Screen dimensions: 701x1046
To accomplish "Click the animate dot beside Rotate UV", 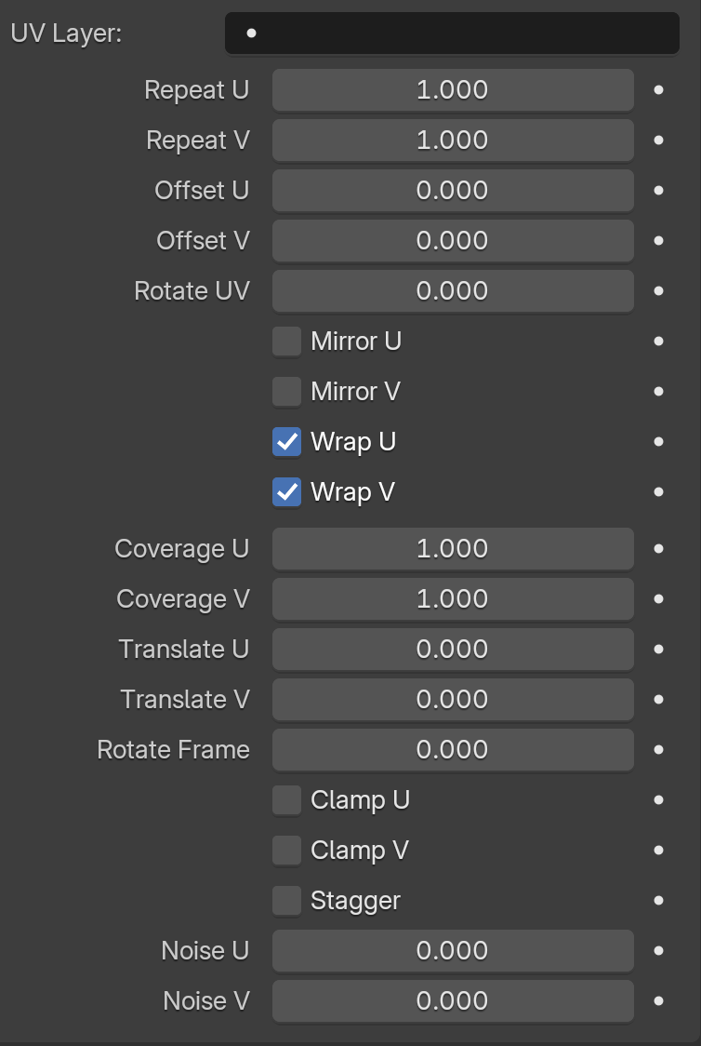I will point(658,291).
